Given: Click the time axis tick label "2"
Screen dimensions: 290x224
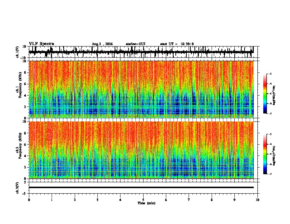Looking at the screenshot, I should click(75, 200).
